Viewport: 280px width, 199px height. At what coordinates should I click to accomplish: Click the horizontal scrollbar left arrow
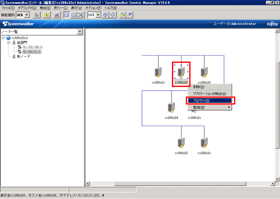pos(88,184)
